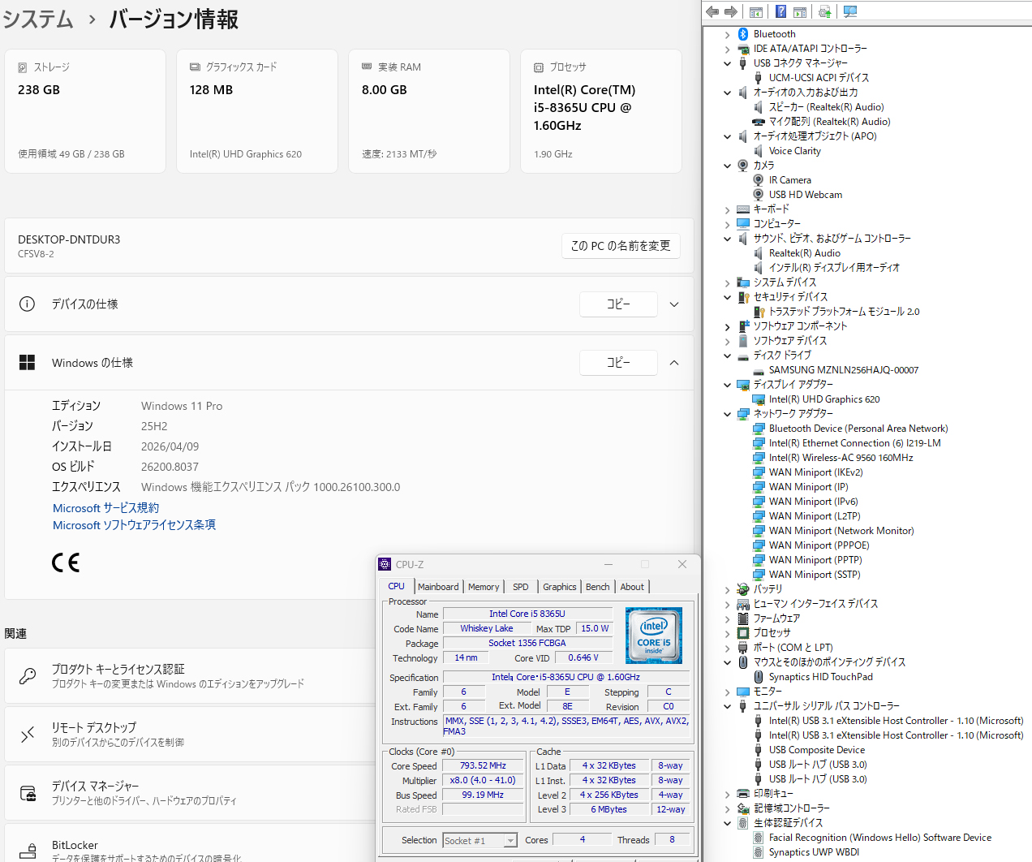Image resolution: width=1032 pixels, height=862 pixels.
Task: Click the back arrow in Device Manager toolbar
Action: click(712, 11)
